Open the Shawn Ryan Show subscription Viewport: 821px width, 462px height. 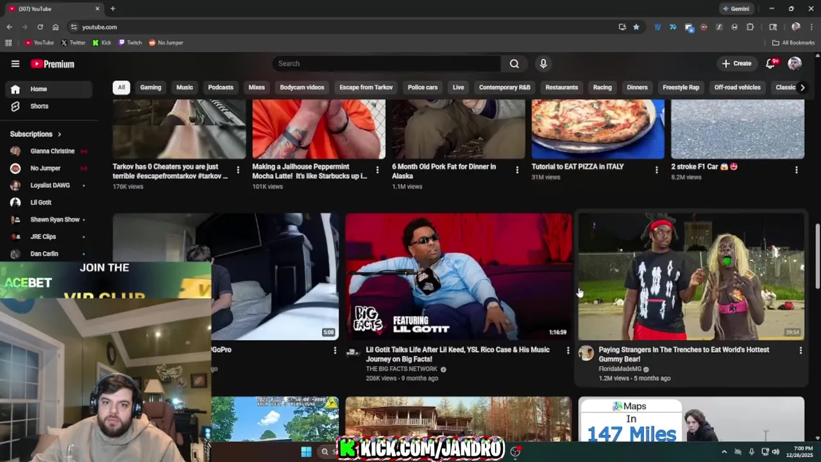(x=49, y=219)
